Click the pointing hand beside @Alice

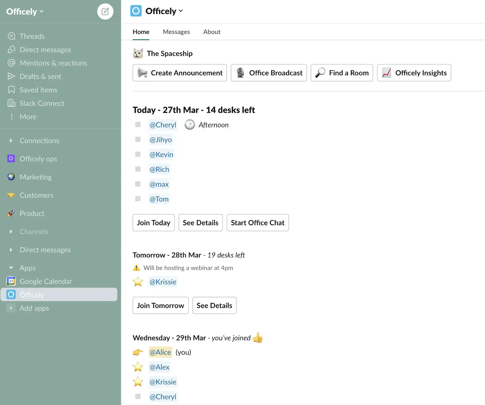(x=138, y=352)
